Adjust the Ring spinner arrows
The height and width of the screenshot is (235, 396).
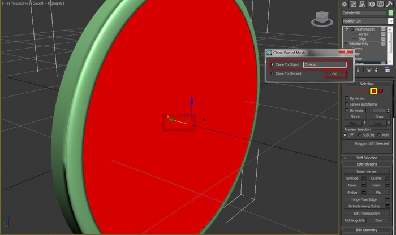(364, 123)
